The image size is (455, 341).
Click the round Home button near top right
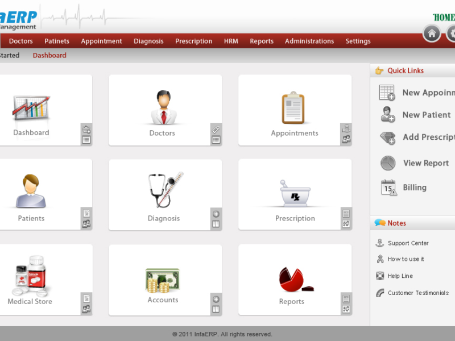pos(432,34)
